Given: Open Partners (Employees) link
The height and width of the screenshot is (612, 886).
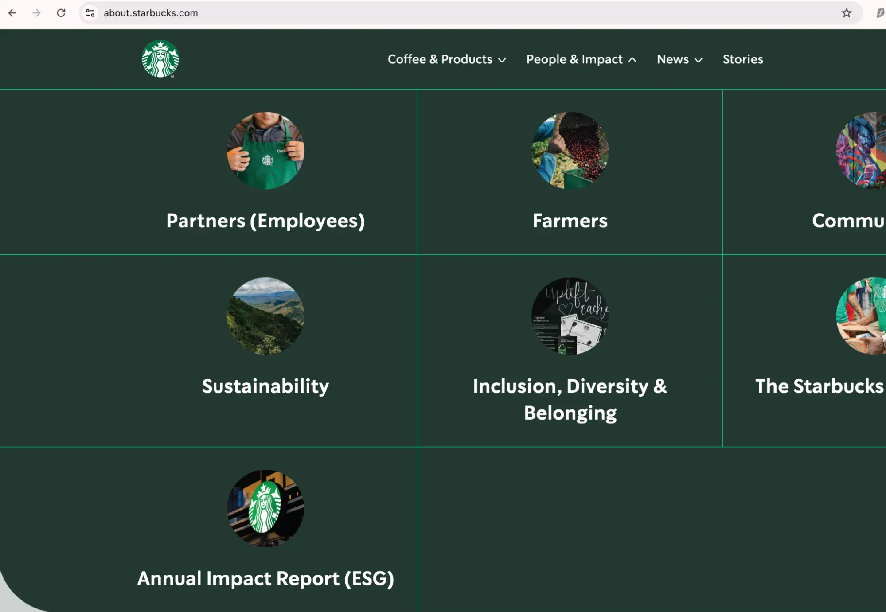Looking at the screenshot, I should (x=265, y=221).
